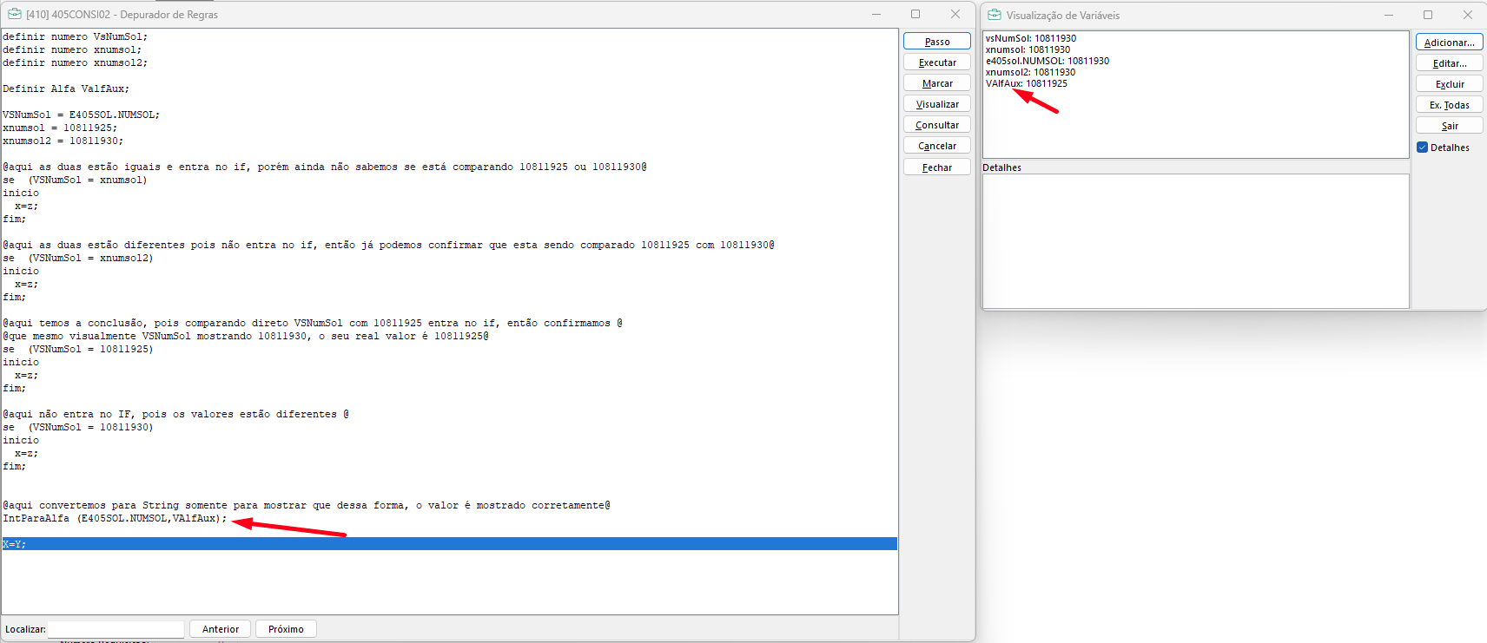Cancel debugging with the Cancelar button
Screen dimensions: 1487x643
(936, 146)
